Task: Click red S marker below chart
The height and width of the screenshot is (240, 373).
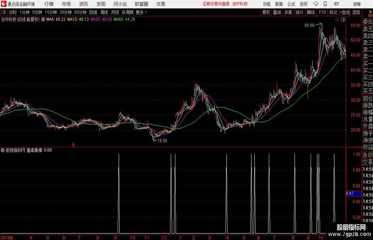Action: coord(73,145)
